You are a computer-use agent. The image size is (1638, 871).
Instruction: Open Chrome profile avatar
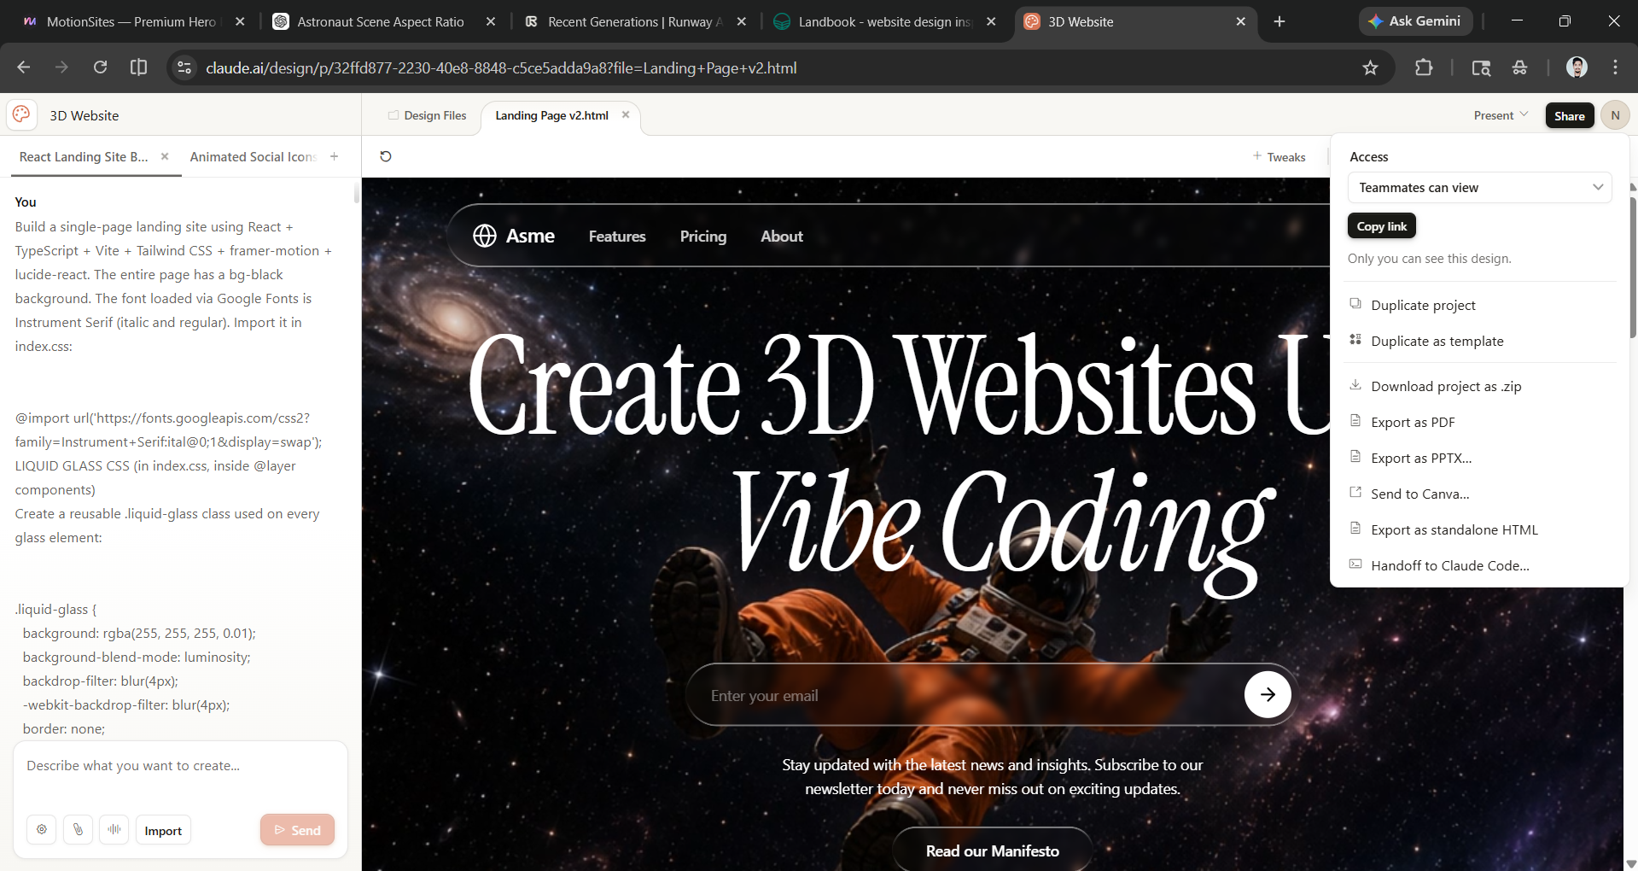click(x=1577, y=67)
